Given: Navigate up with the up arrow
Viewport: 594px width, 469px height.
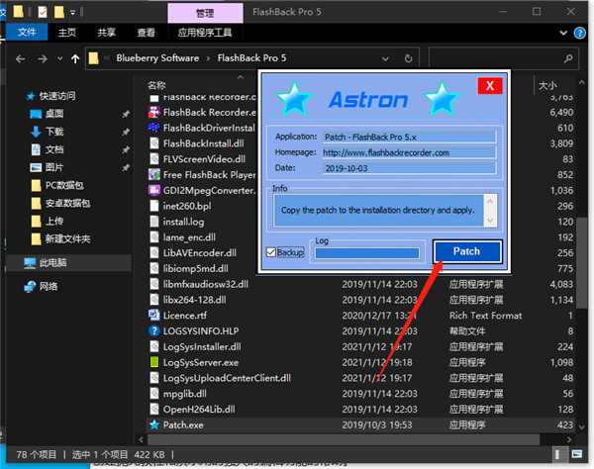Looking at the screenshot, I should click(75, 58).
